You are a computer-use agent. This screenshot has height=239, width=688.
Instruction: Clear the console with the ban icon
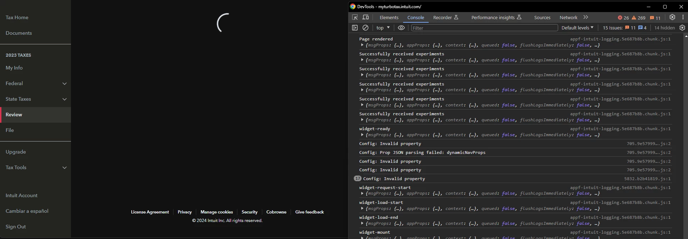click(x=365, y=28)
